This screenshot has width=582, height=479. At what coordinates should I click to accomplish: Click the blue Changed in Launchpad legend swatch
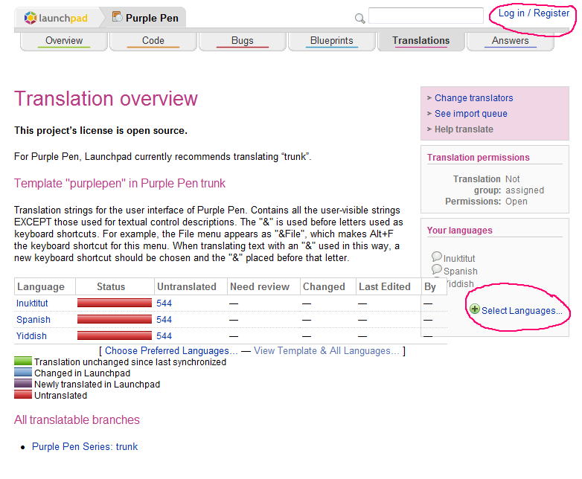[x=23, y=372]
